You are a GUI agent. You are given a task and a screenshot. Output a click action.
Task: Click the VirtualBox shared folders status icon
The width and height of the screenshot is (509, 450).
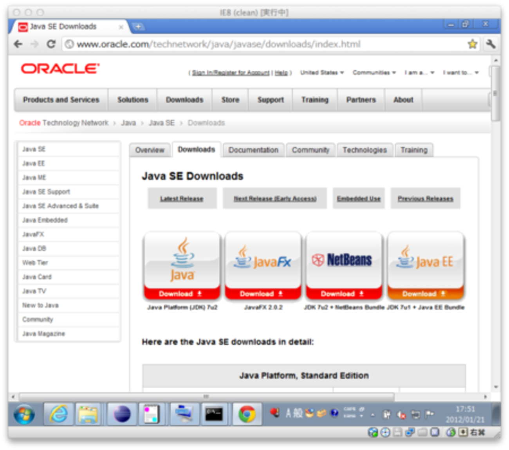tap(422, 432)
